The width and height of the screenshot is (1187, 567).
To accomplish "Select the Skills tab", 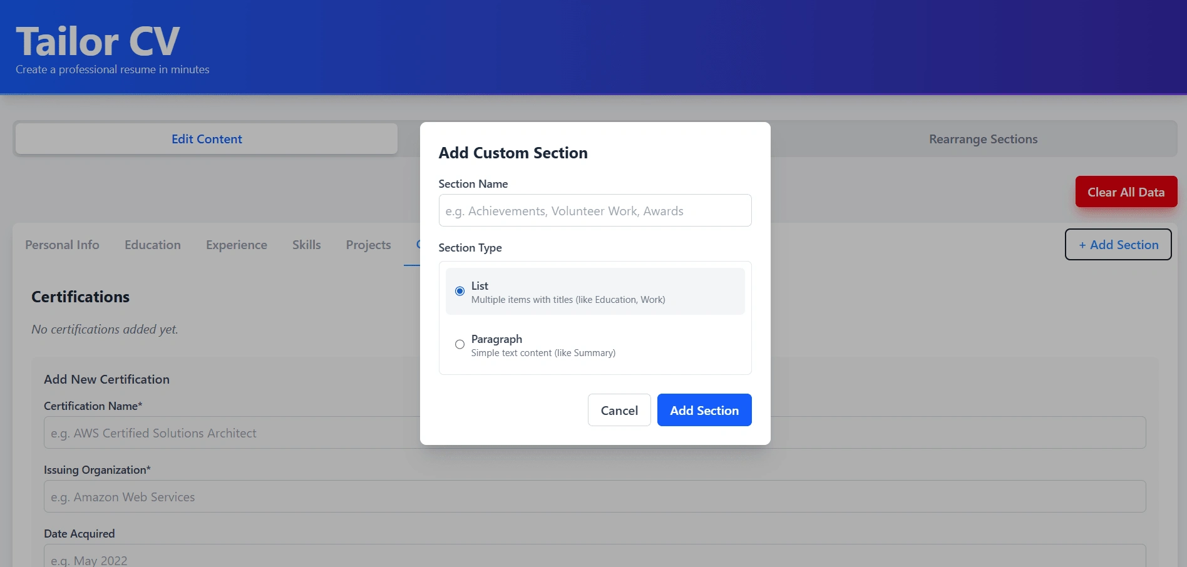I will point(307,245).
